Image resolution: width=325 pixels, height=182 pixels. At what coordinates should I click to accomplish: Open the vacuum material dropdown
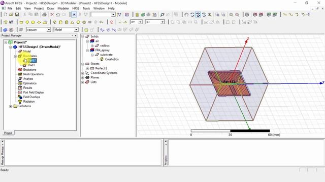49,30
